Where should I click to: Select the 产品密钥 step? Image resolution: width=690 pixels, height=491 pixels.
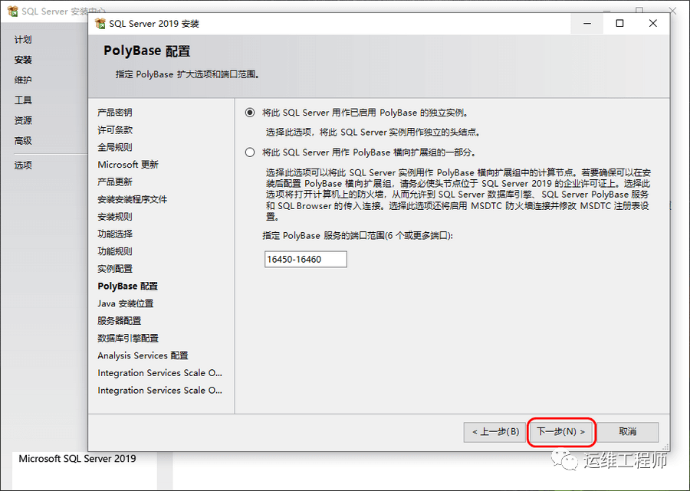[115, 113]
